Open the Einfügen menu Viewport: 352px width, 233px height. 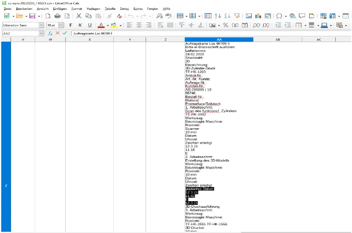click(x=60, y=9)
